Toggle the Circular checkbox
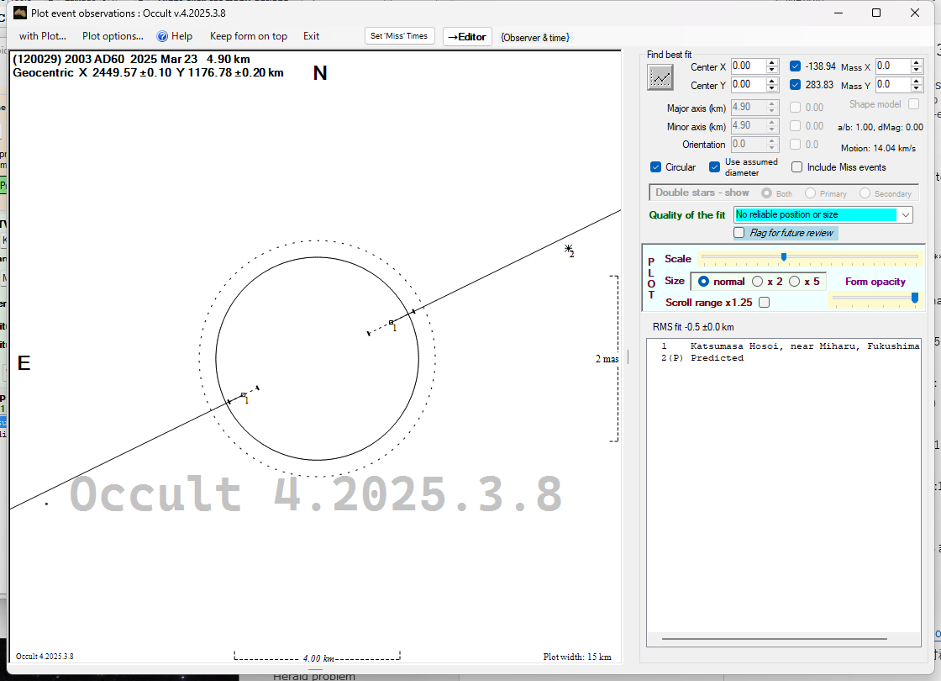 [x=656, y=167]
